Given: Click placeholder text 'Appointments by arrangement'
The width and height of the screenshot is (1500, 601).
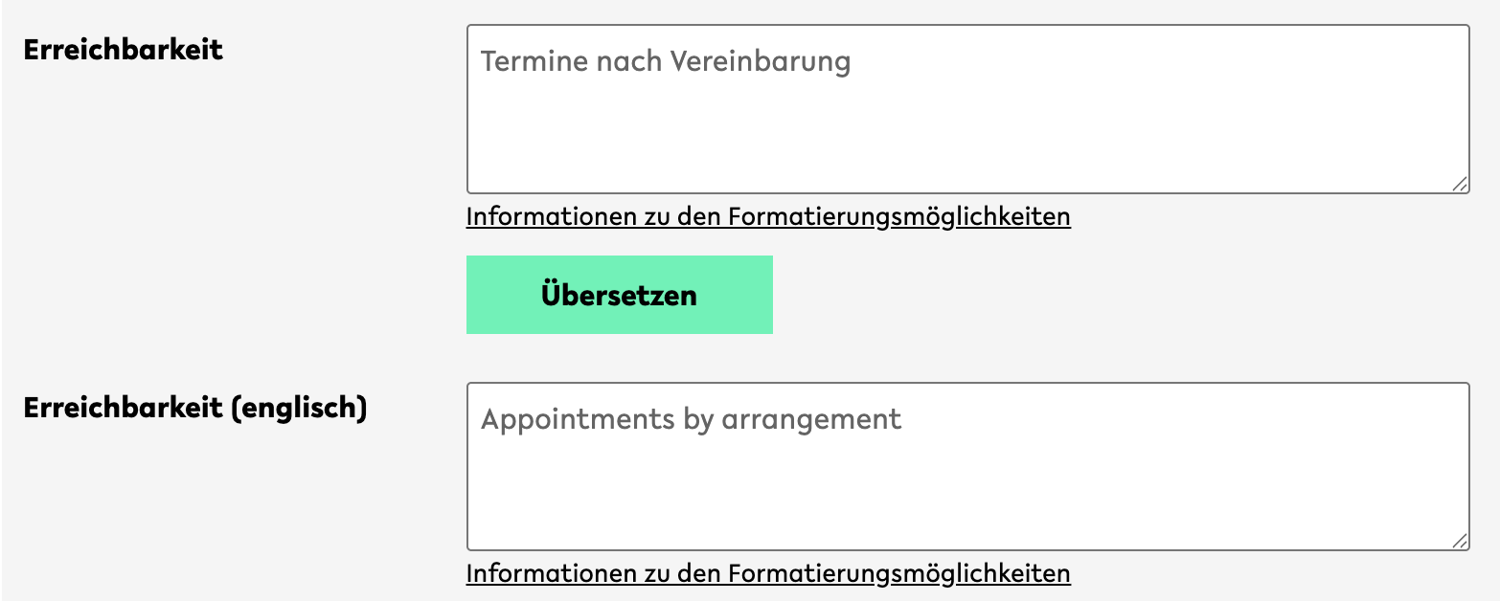Looking at the screenshot, I should (691, 419).
